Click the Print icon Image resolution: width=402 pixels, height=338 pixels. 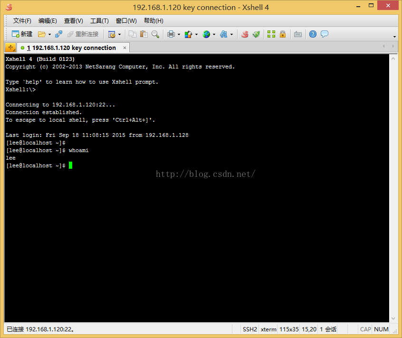click(171, 34)
